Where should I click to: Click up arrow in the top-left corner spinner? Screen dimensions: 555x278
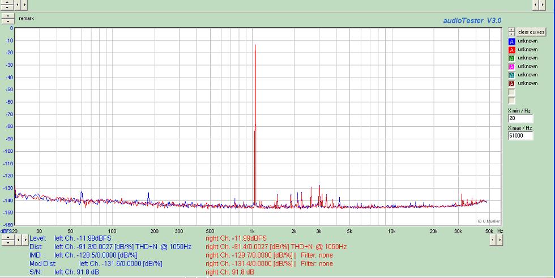click(7, 2)
